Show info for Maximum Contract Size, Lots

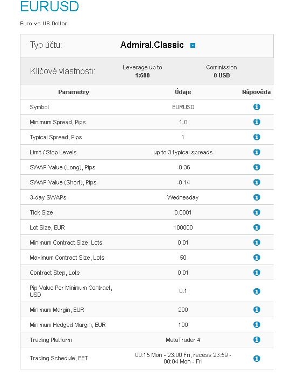(257, 258)
